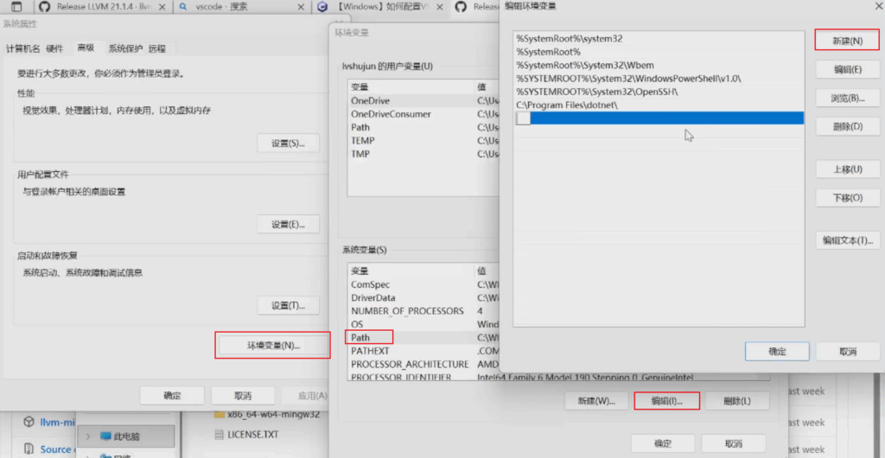Click the browser tab overview icon
Screen dimensions: 885x458
pyautogui.click(x=16, y=6)
